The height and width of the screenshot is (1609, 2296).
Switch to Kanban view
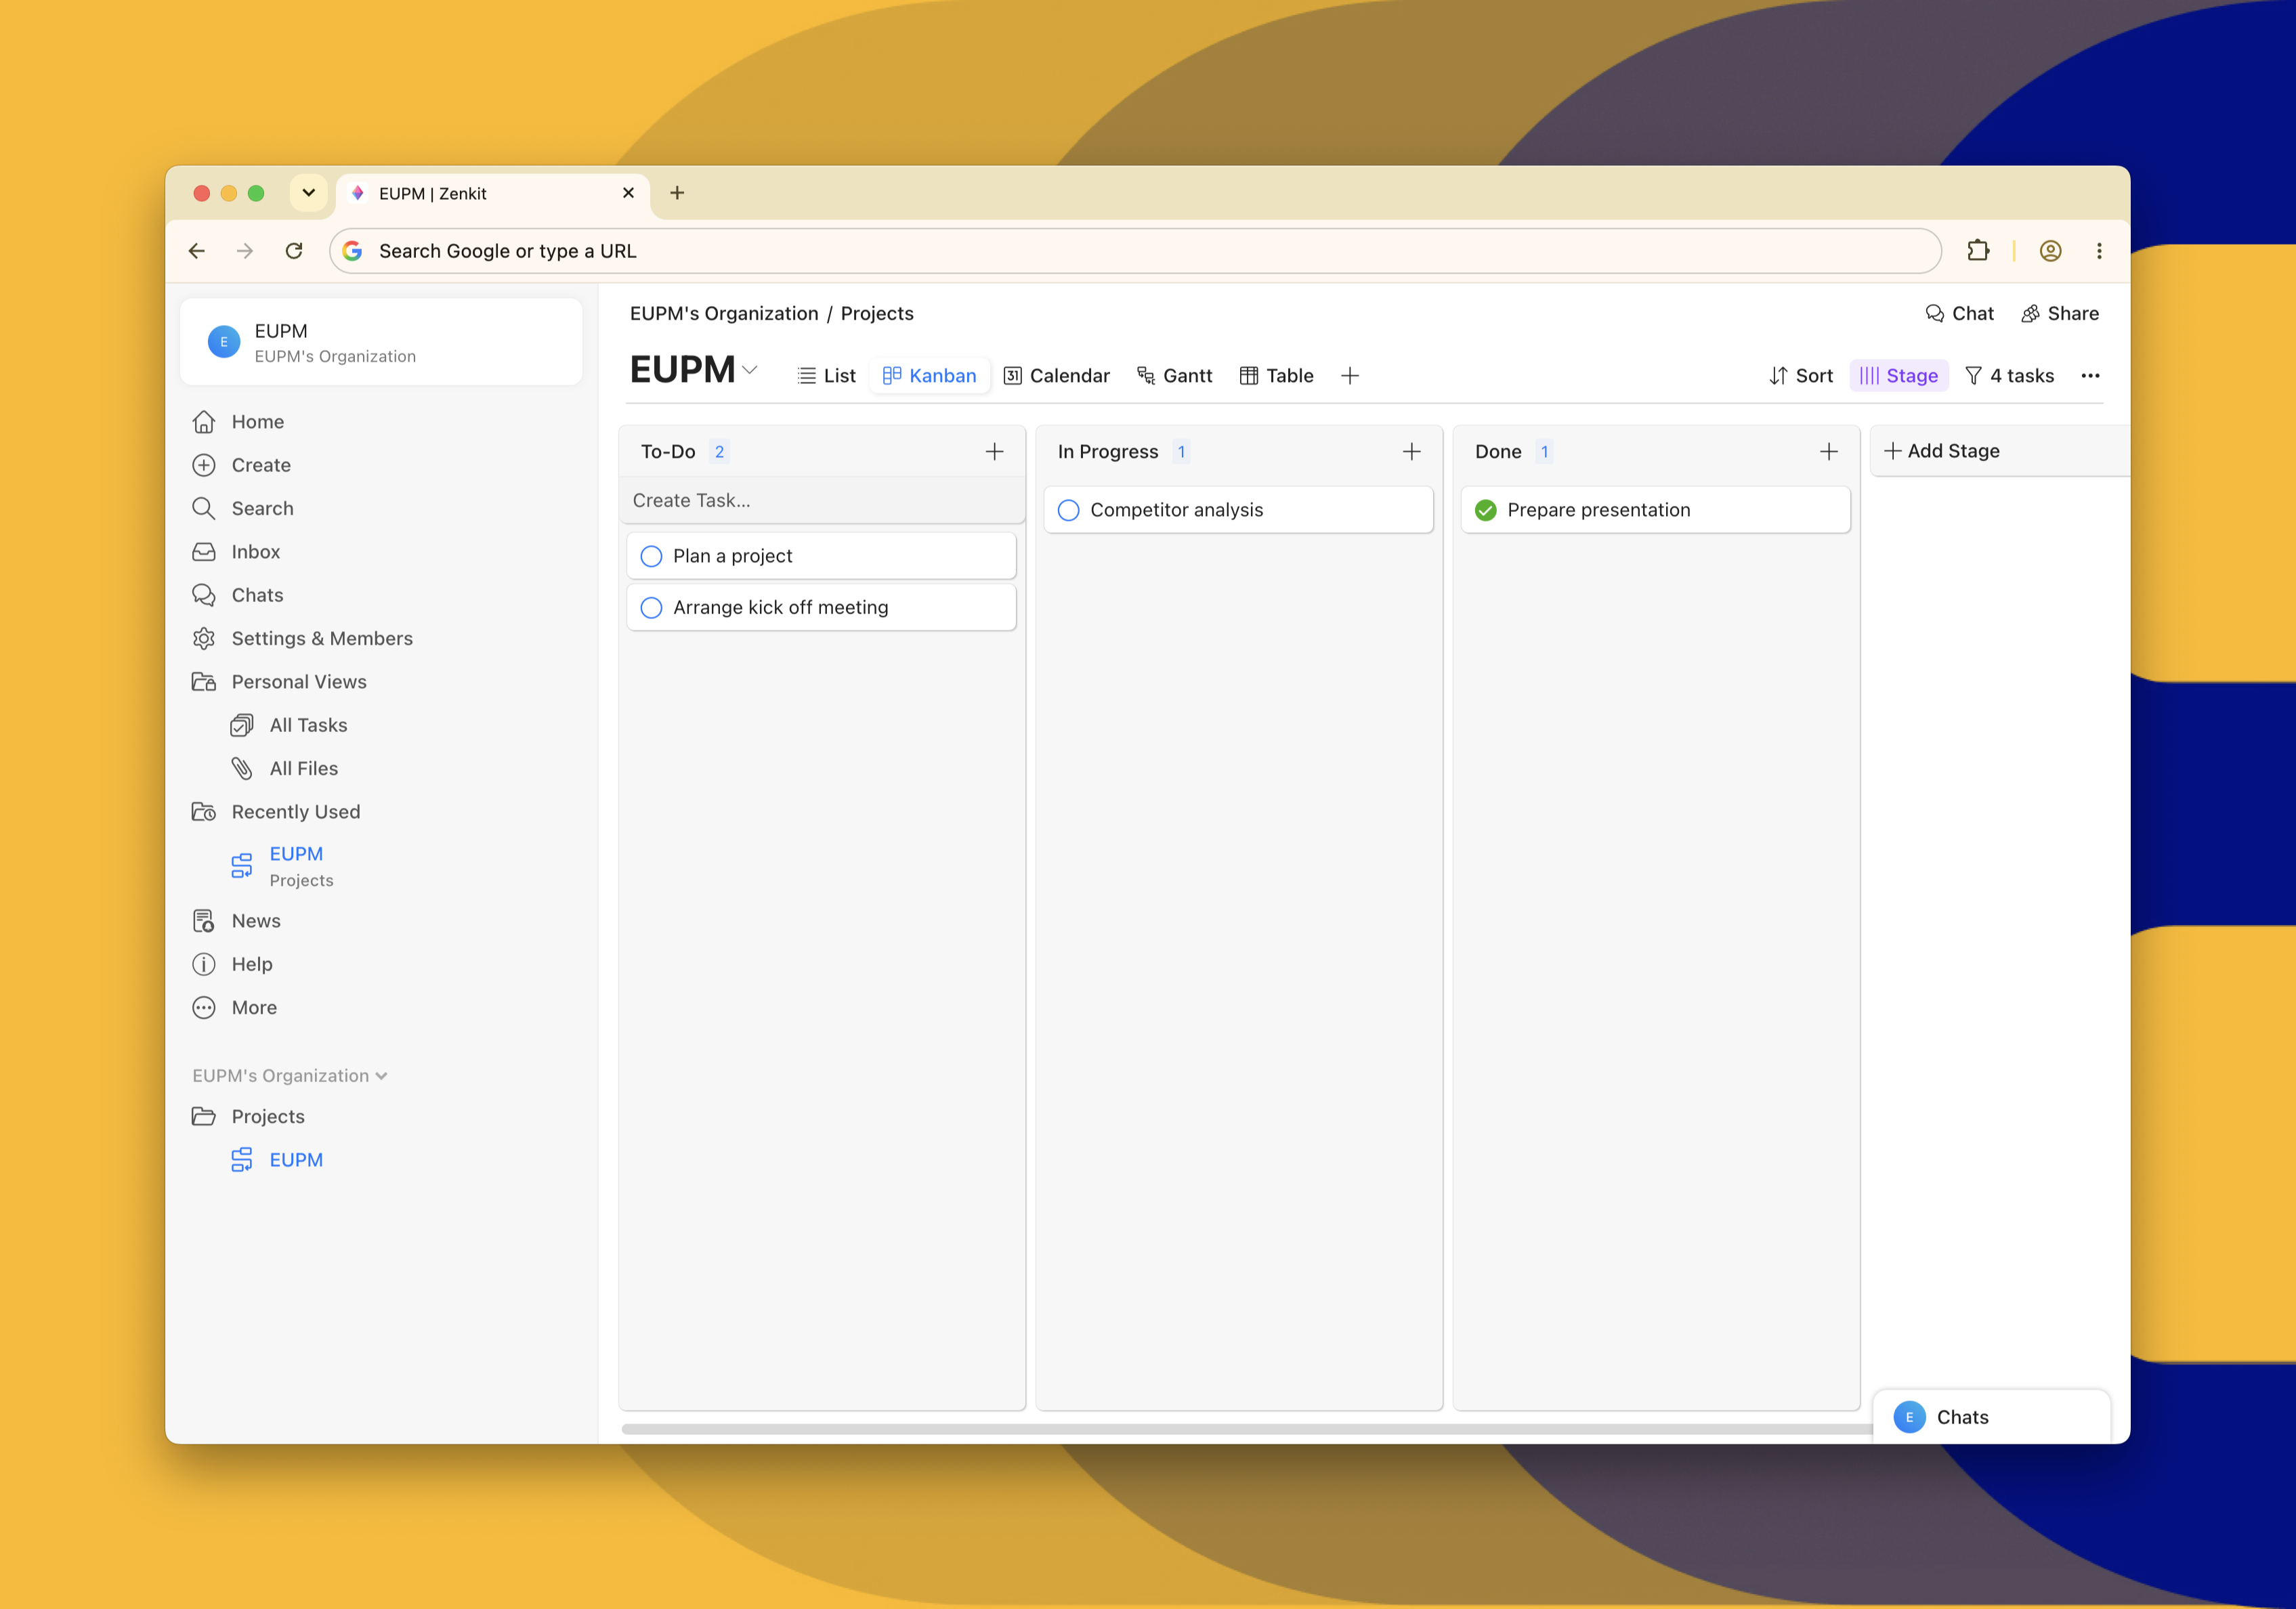click(929, 376)
